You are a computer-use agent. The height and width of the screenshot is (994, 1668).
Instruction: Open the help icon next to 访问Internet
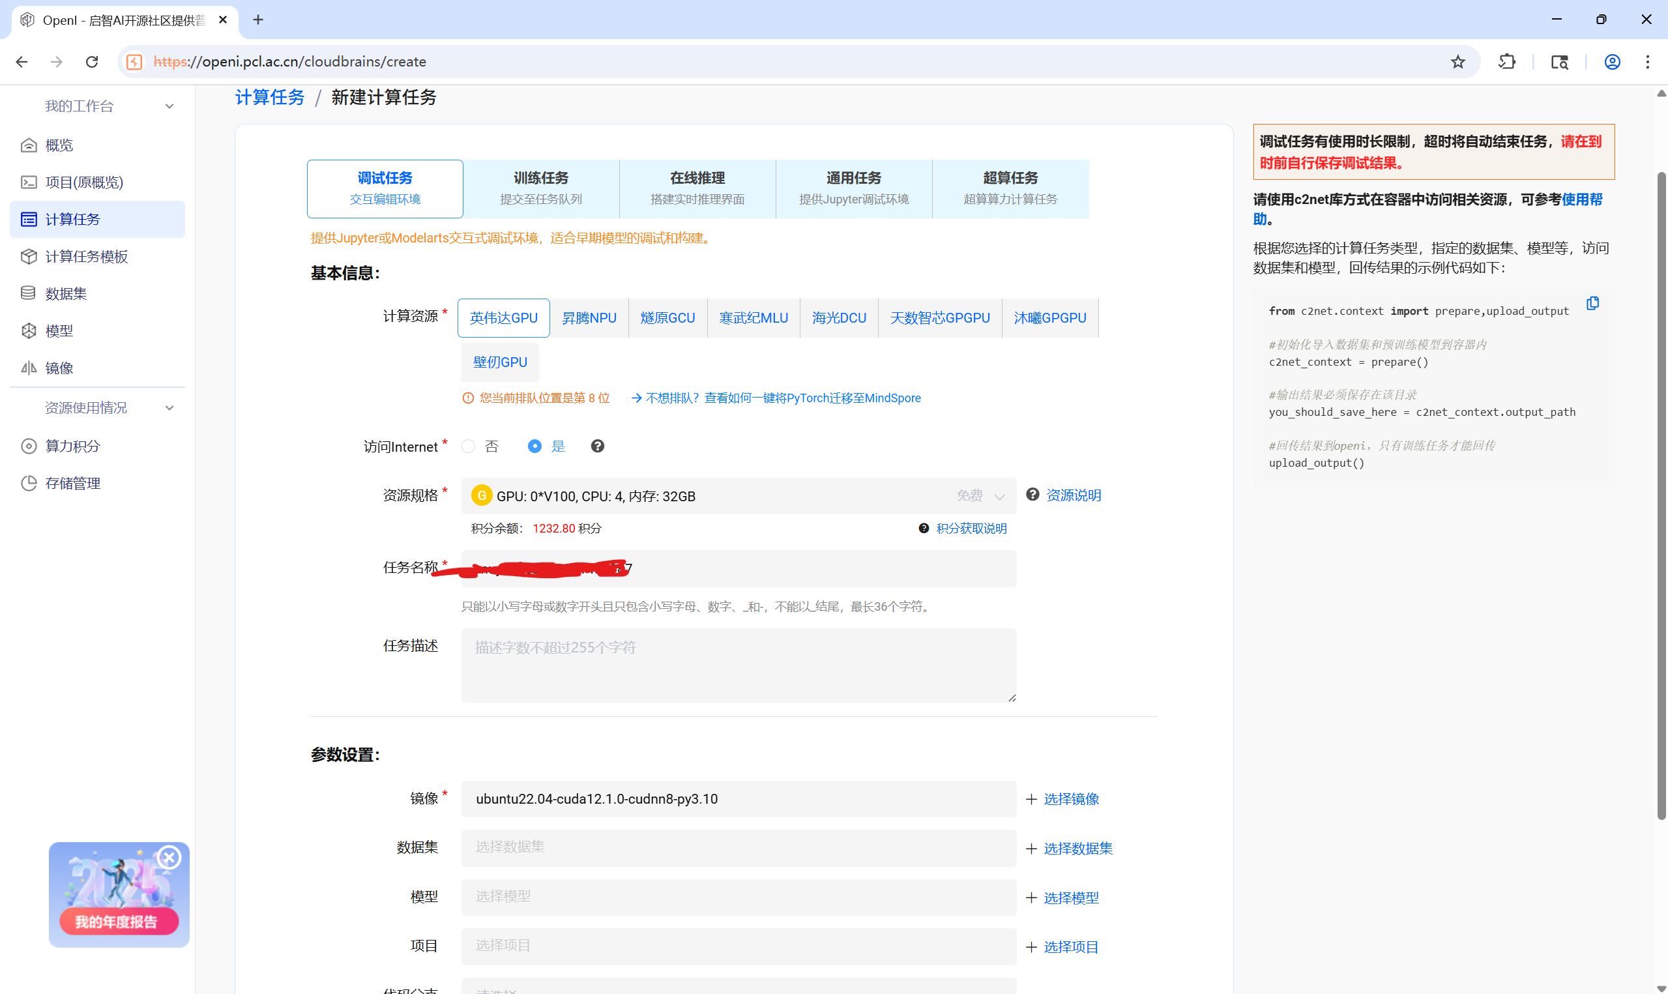tap(596, 445)
